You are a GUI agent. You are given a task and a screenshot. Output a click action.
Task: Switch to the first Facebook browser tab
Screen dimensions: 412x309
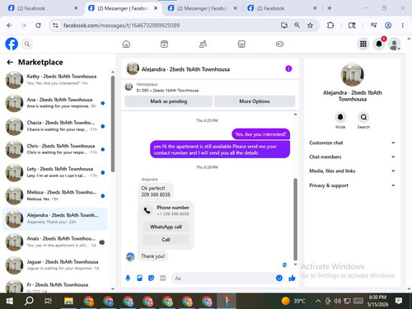tap(43, 8)
